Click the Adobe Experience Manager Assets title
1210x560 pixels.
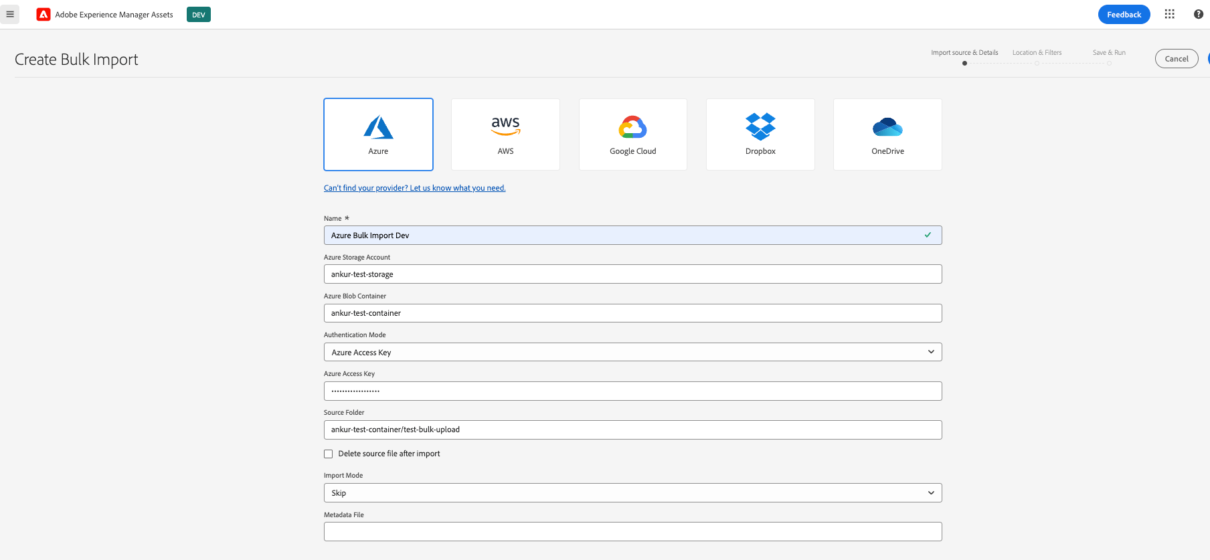(114, 15)
